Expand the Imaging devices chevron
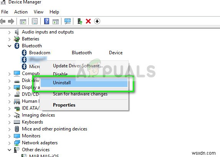 point(9,115)
